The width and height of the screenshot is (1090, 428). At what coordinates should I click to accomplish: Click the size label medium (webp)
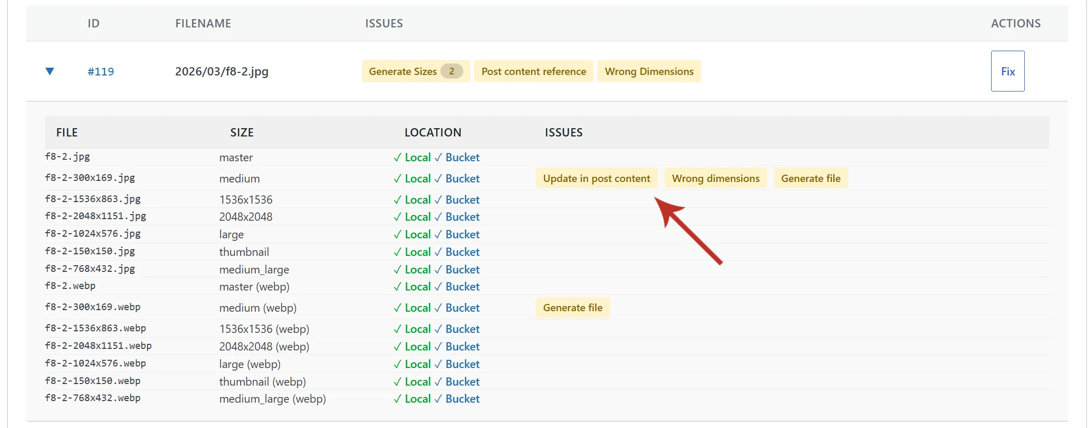coord(258,308)
